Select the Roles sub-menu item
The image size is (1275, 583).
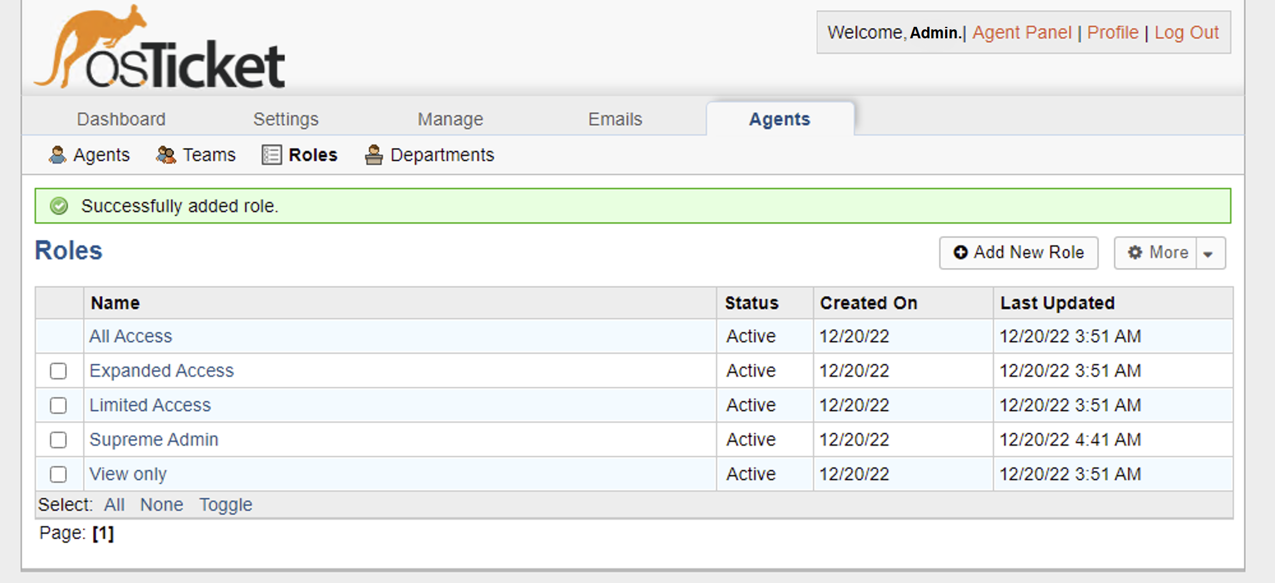(x=313, y=155)
